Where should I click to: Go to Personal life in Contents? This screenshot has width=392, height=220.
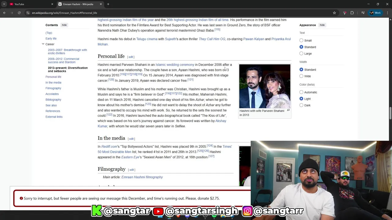(53, 77)
